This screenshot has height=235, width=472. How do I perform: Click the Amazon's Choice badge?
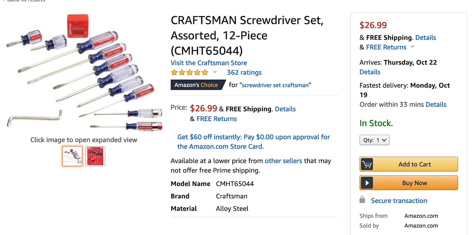coord(198,85)
